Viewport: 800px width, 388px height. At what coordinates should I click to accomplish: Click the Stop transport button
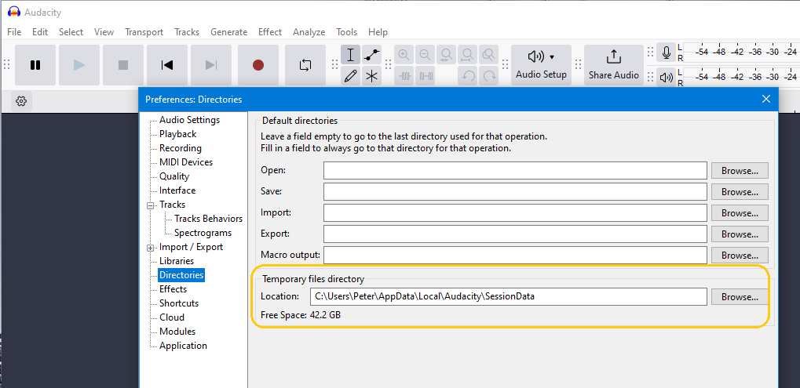(x=123, y=65)
